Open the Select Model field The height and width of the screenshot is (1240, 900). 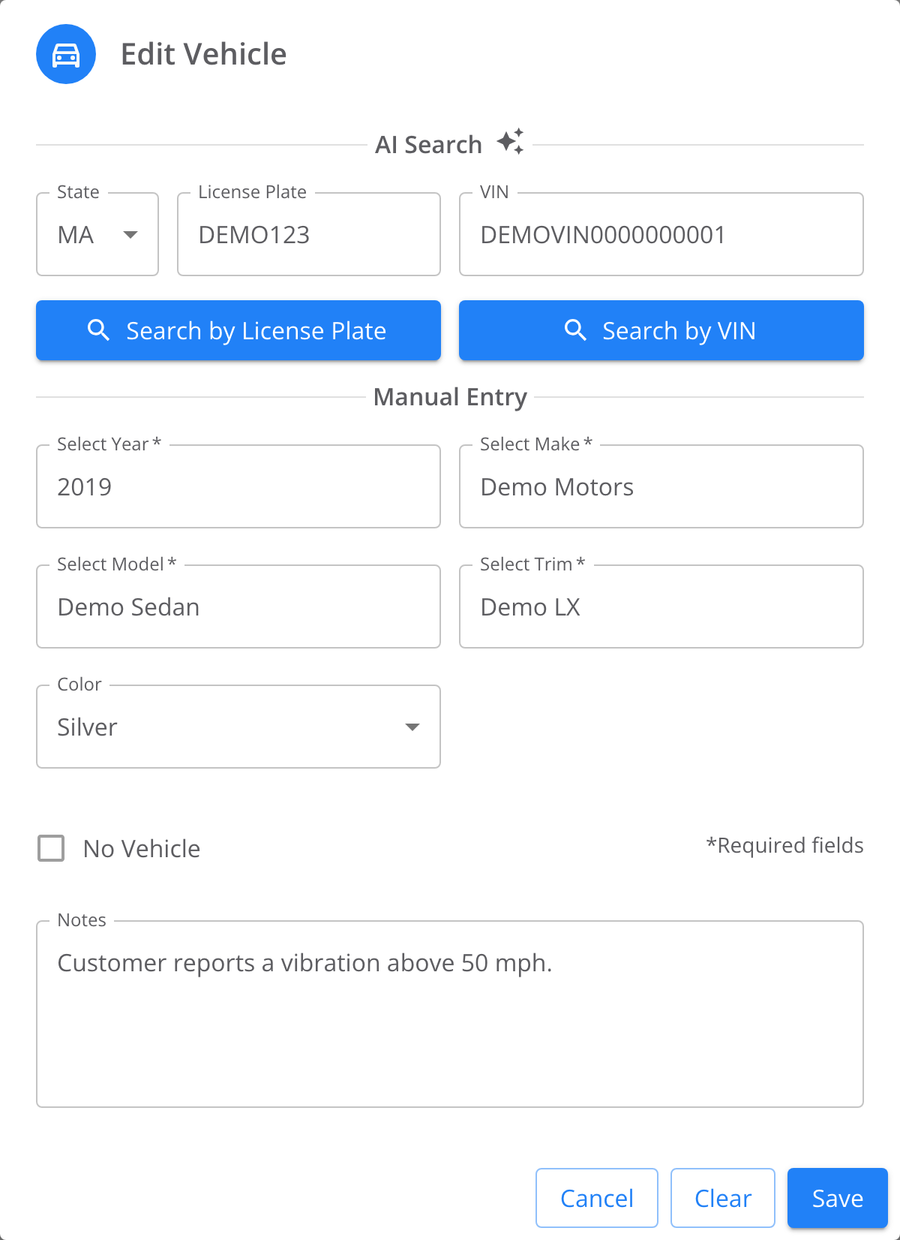click(238, 606)
